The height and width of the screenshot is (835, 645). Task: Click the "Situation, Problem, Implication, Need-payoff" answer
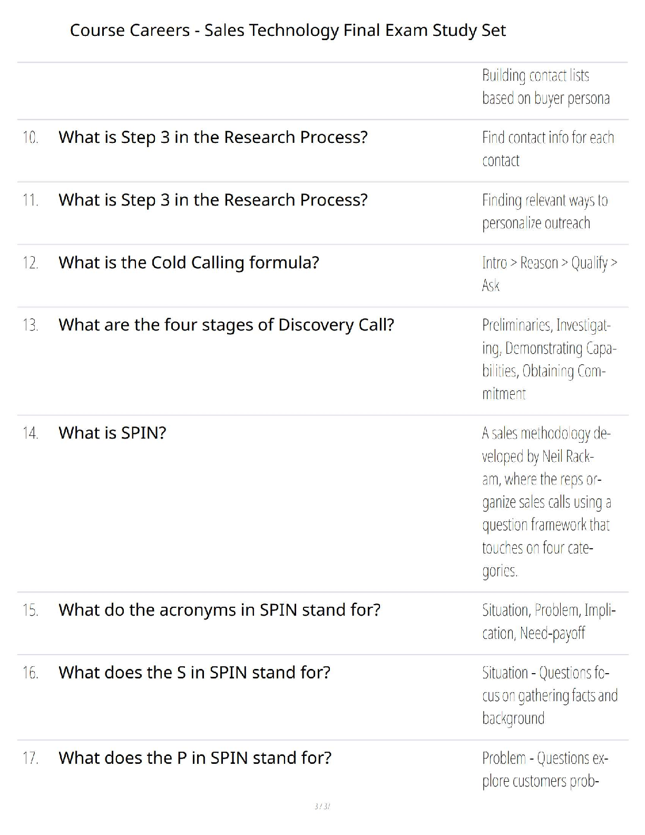click(x=548, y=622)
